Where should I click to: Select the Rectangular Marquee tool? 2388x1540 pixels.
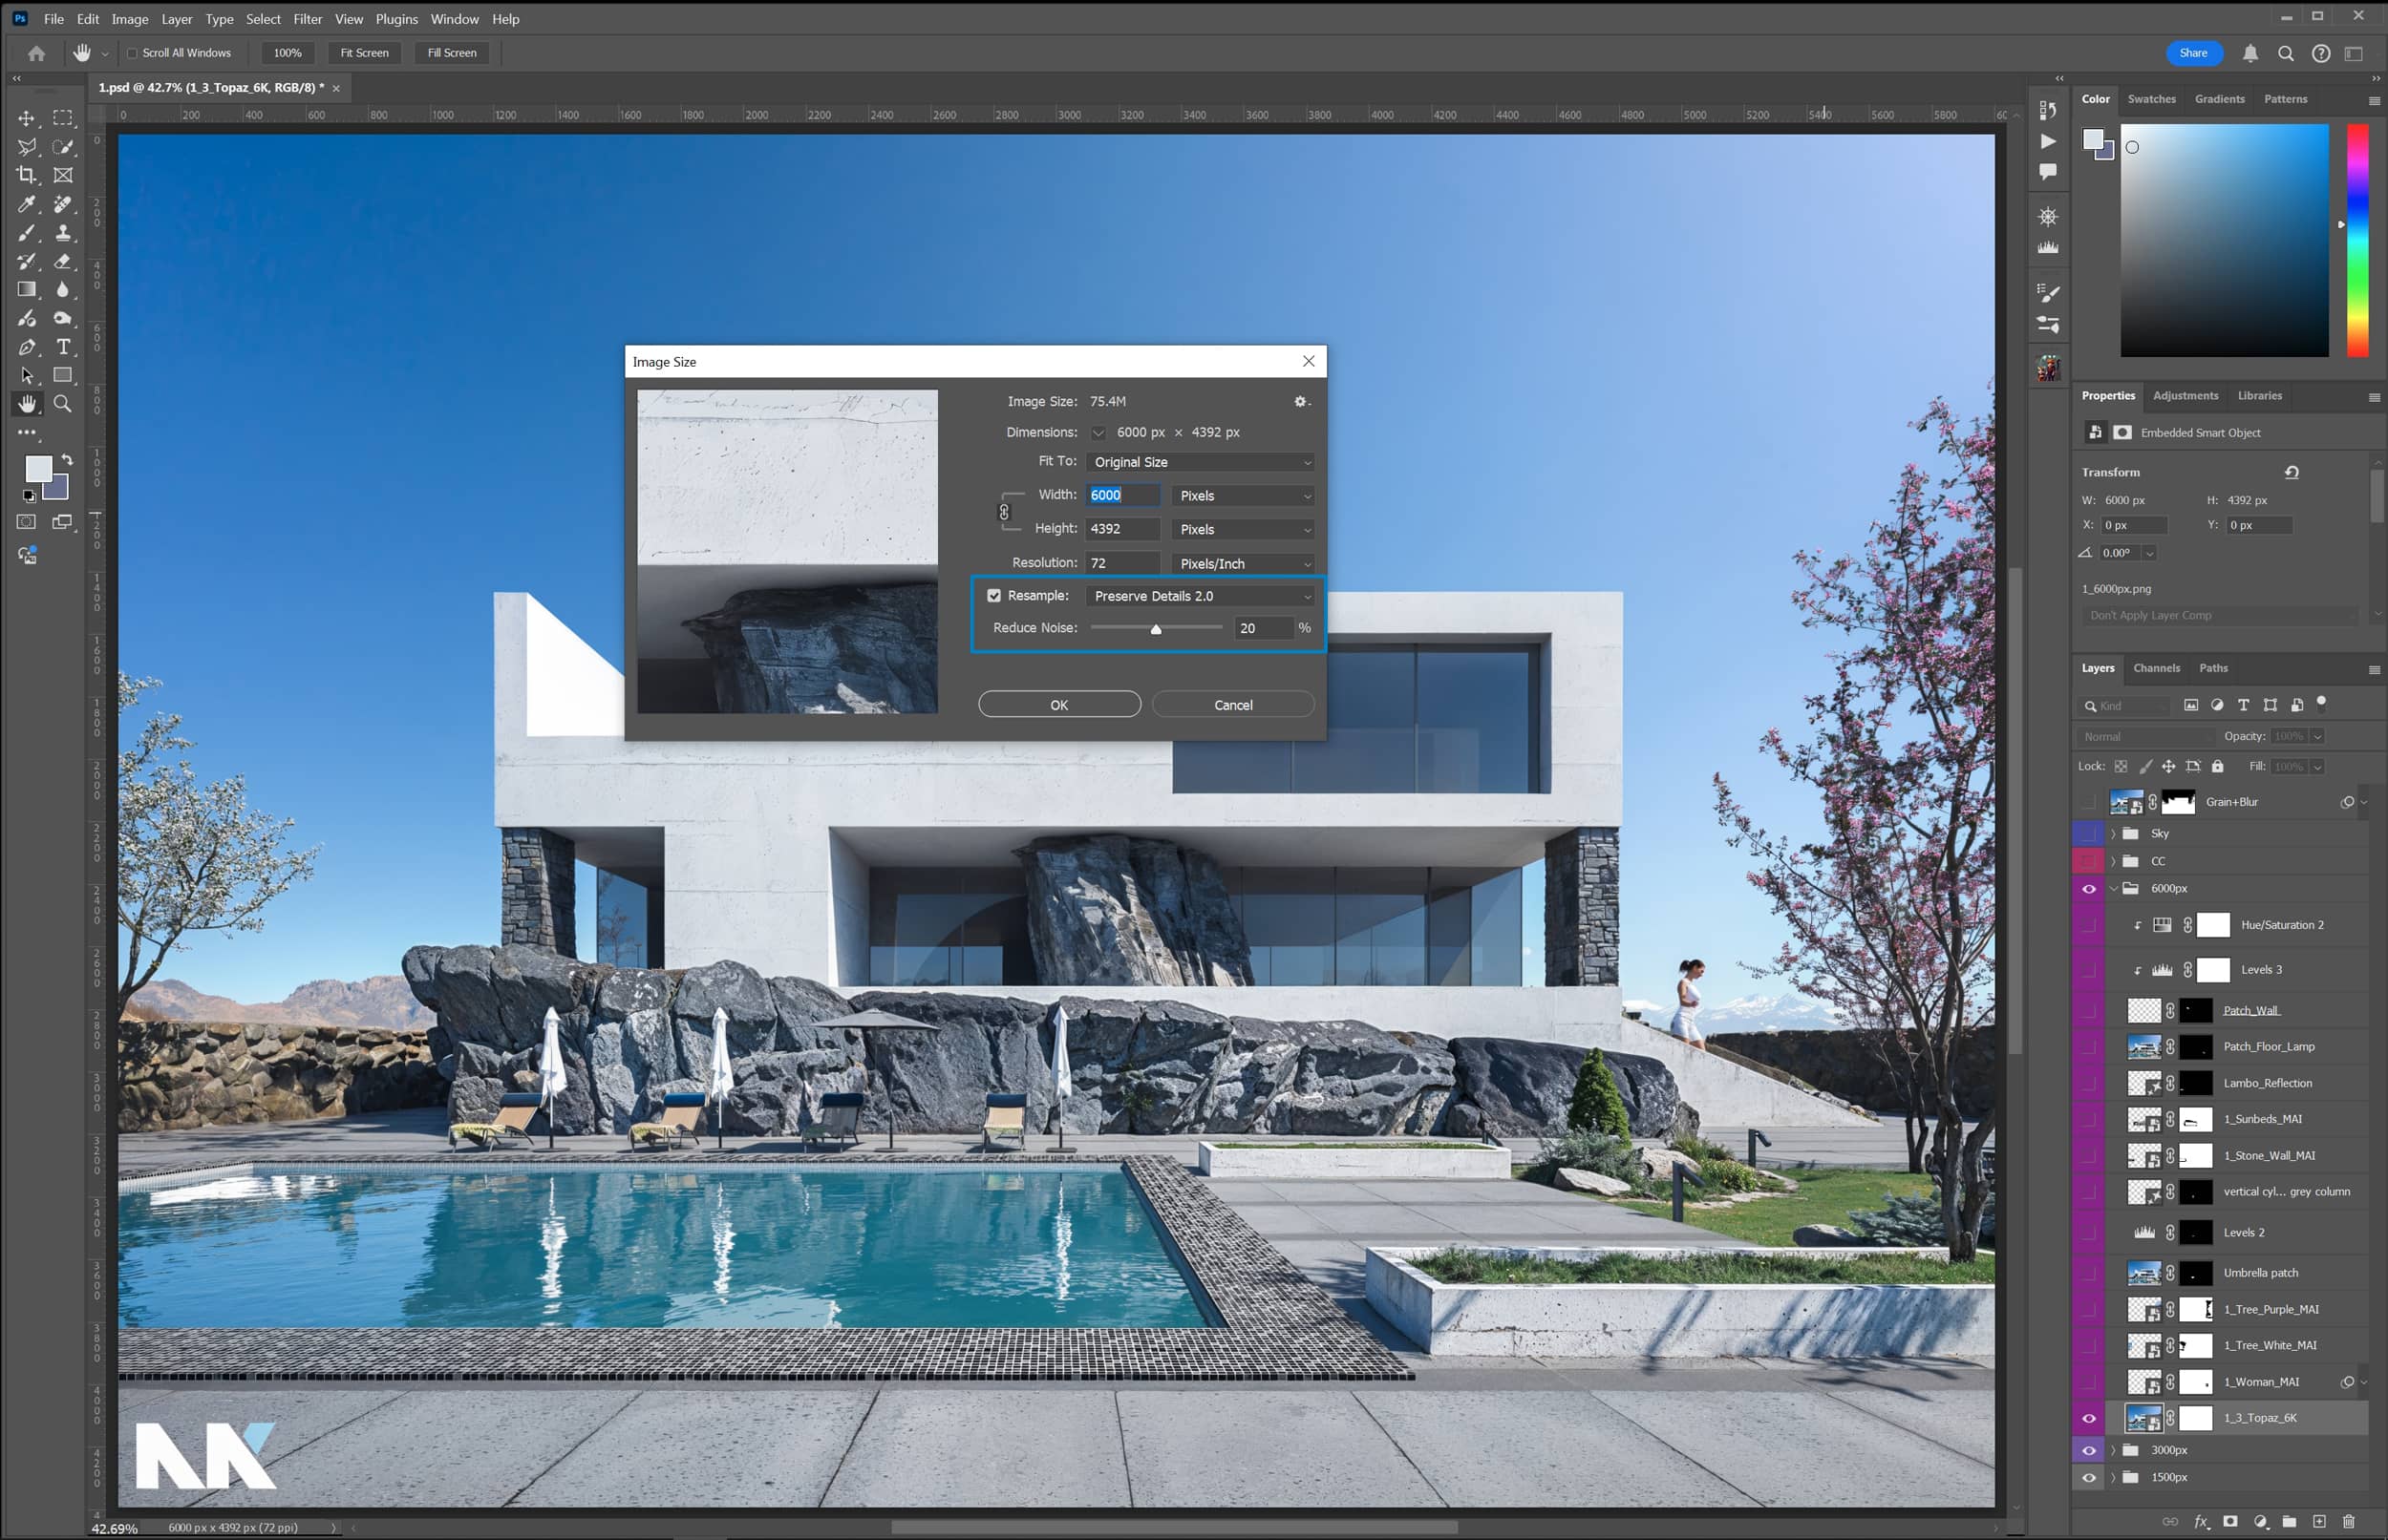[63, 118]
